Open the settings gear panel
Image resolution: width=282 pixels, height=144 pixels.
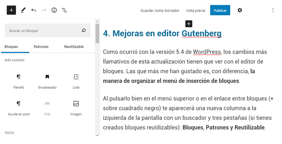(x=240, y=10)
